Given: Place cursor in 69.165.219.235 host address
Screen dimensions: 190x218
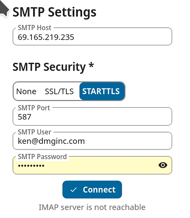Looking at the screenshot, I should pos(46,37).
